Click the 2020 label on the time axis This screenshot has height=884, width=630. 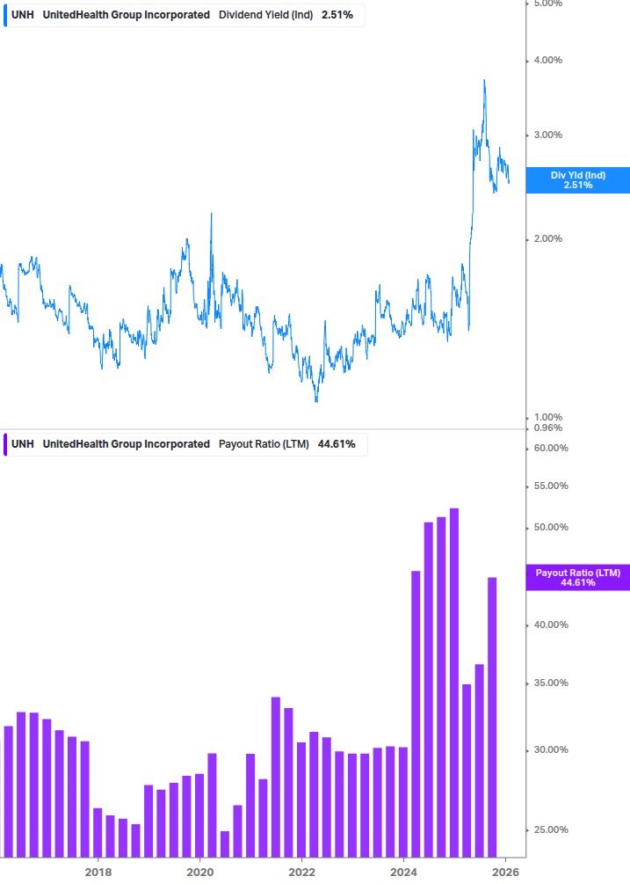tap(199, 873)
